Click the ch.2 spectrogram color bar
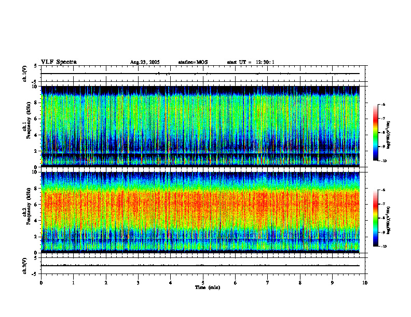The height and width of the screenshot is (317, 411). pyautogui.click(x=376, y=218)
